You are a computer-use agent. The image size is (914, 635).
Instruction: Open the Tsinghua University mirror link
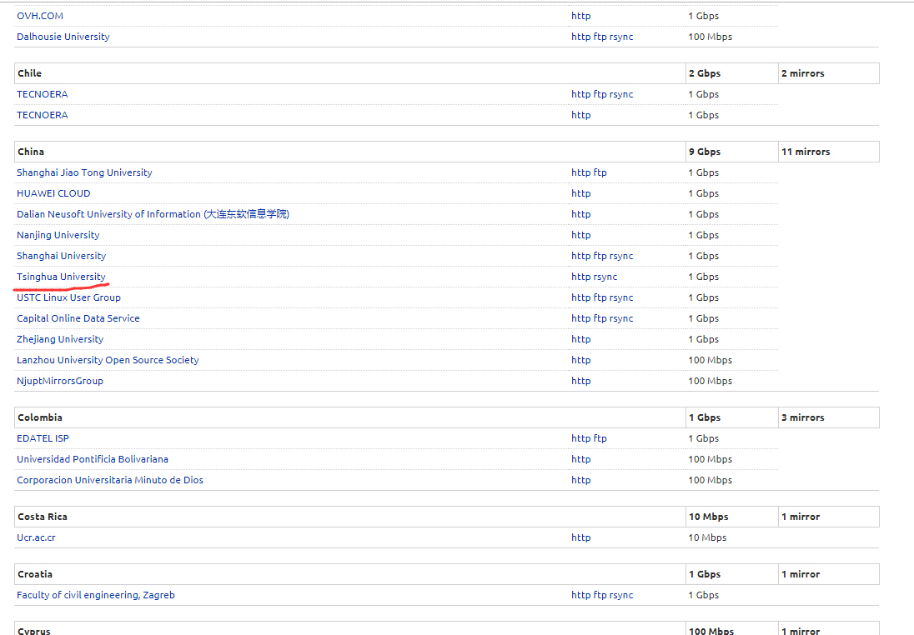pyautogui.click(x=61, y=277)
